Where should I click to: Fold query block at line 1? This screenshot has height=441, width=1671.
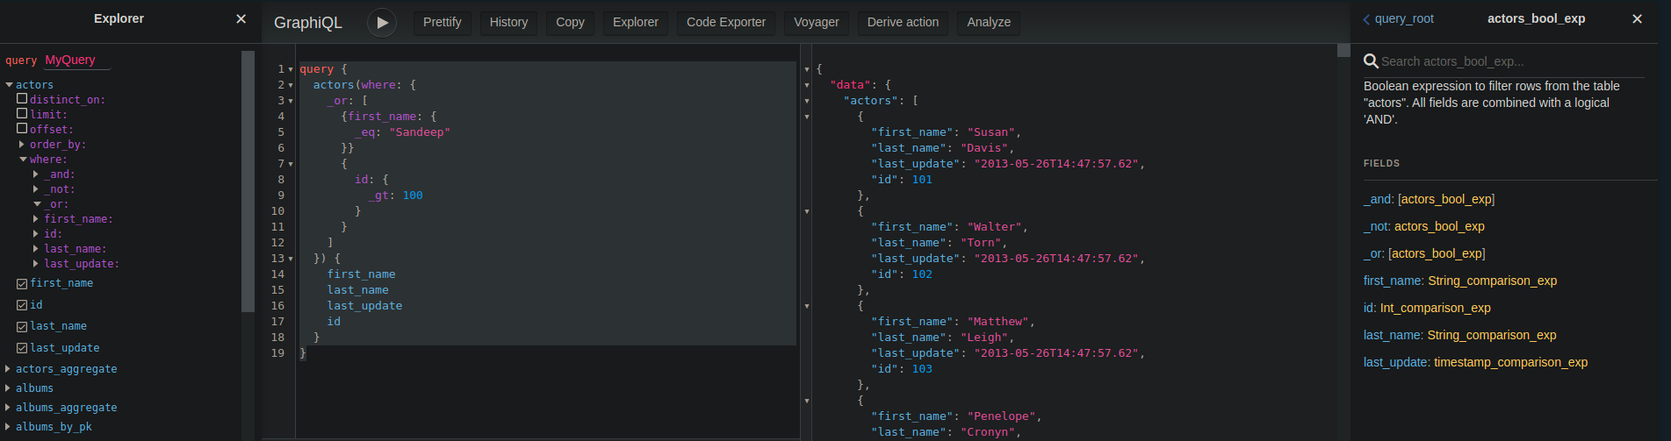pos(291,69)
